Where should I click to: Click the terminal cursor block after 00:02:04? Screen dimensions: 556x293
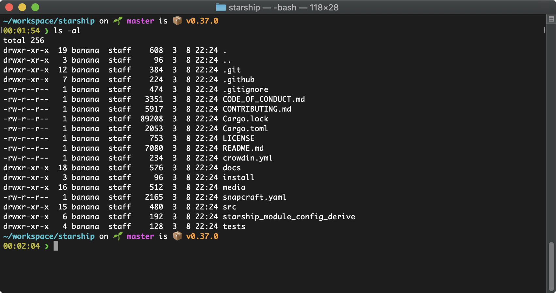tap(56, 246)
